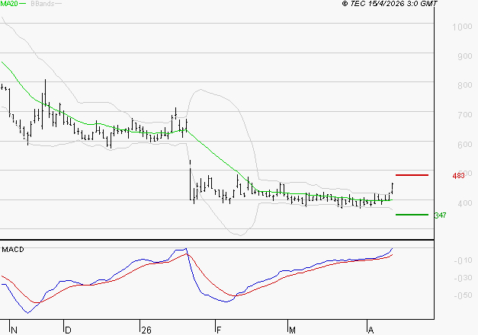The image size is (478, 335).
Task: Jump to the N month marker
Action: pos(15,330)
